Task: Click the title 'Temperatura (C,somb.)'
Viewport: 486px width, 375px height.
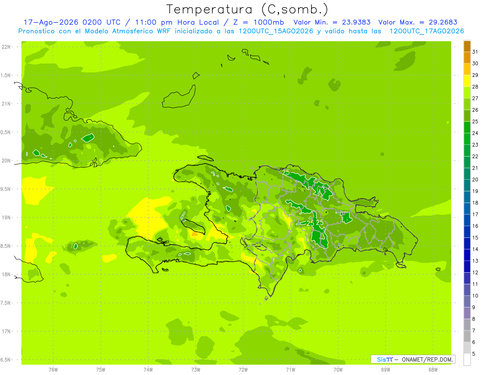Action: 247,9
